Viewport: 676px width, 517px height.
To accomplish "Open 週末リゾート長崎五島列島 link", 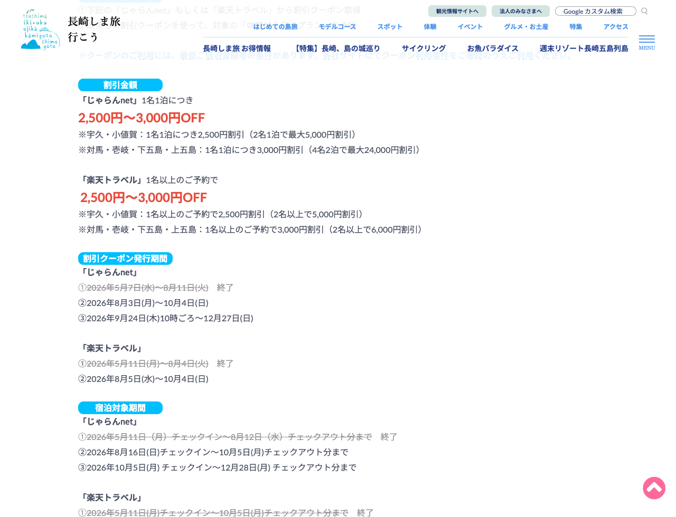I will pos(584,49).
